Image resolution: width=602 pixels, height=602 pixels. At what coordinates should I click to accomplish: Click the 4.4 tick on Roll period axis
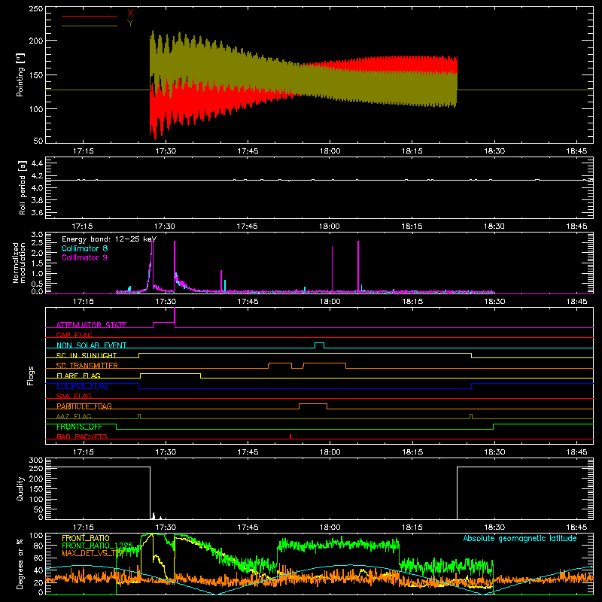[37, 163]
